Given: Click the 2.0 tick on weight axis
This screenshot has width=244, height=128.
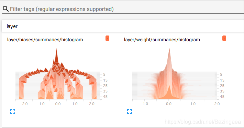Looking at the screenshot, I should (217, 104).
